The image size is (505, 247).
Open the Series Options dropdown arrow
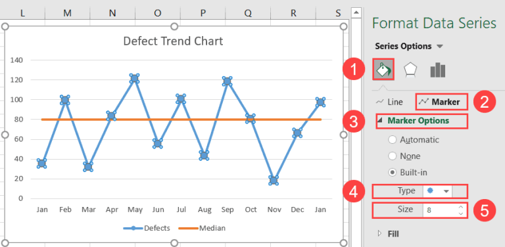click(440, 47)
